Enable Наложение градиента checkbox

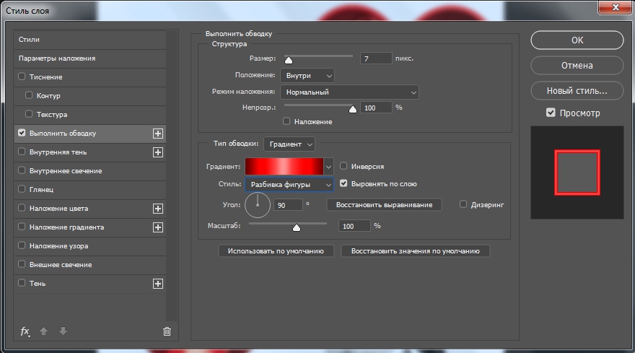click(22, 227)
